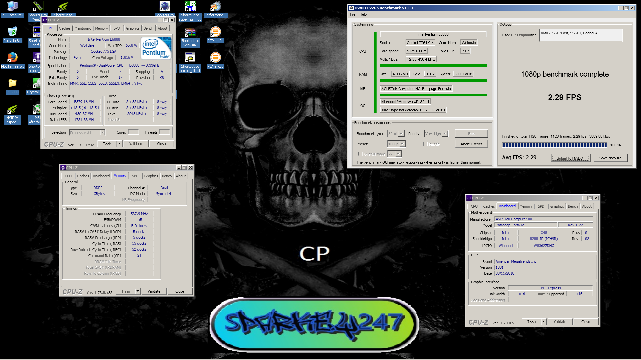Screen dimensions: 641x360
Task: Open the Help menu in HWBOT benchmark
Action: pyautogui.click(x=363, y=14)
